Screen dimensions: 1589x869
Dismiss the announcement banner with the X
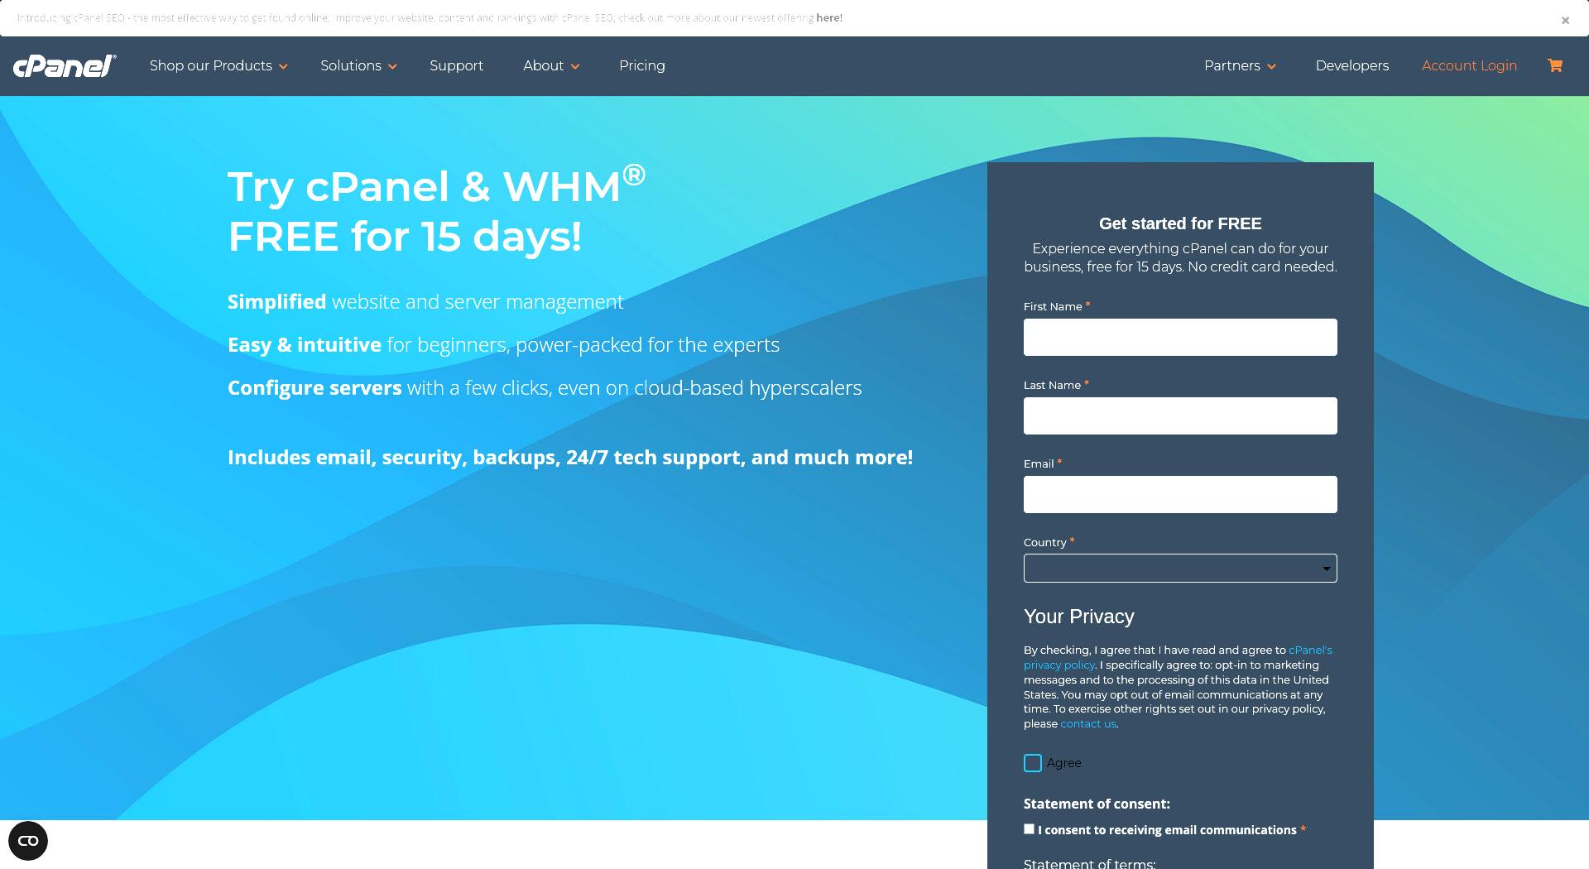1565,21
